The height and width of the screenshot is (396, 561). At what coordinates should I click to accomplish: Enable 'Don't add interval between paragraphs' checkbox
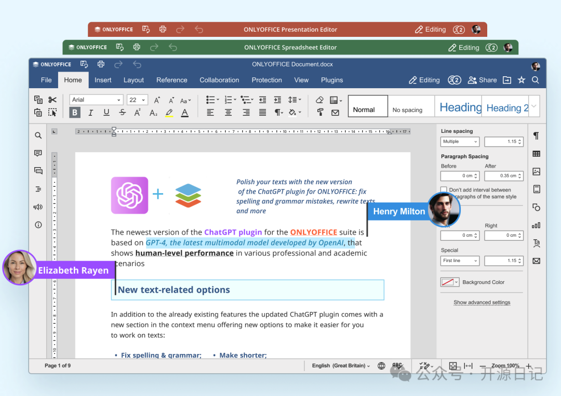click(x=444, y=190)
